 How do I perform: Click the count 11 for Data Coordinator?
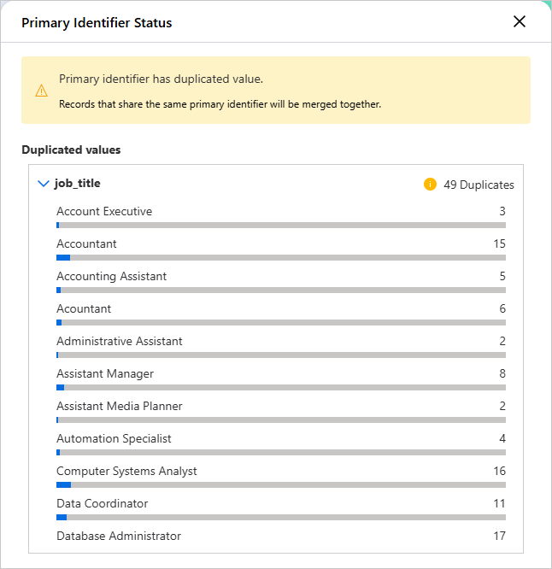[x=499, y=504]
